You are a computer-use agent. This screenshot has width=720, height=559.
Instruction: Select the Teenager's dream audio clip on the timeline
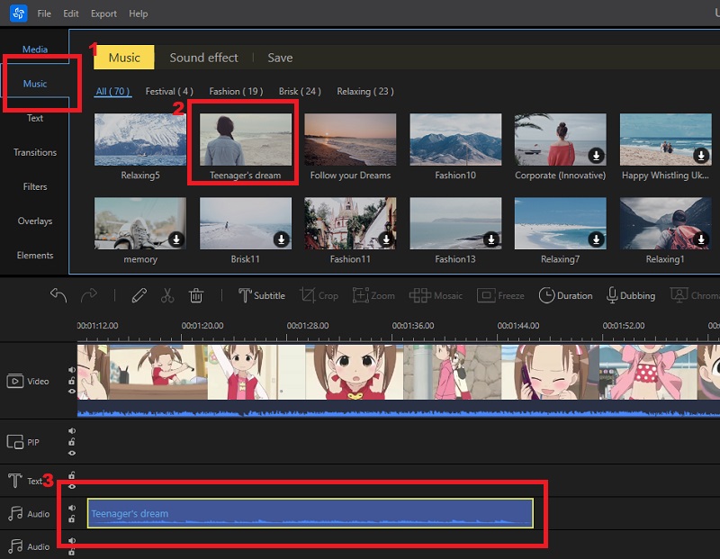pyautogui.click(x=310, y=513)
